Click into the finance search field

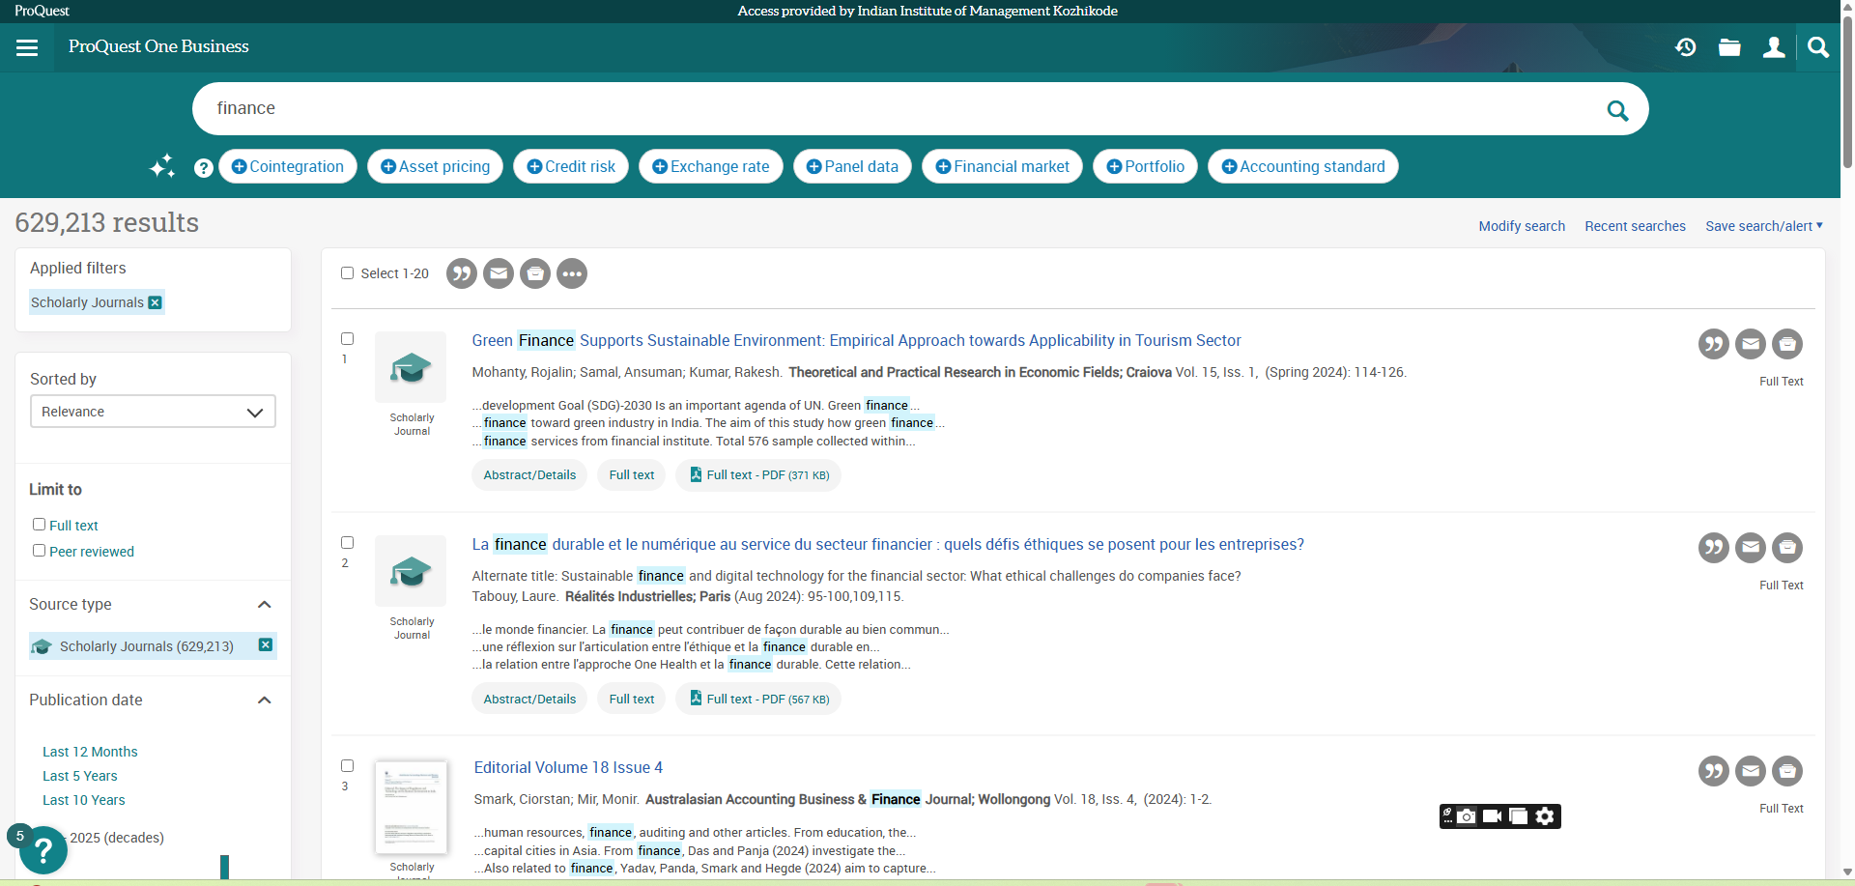870,108
